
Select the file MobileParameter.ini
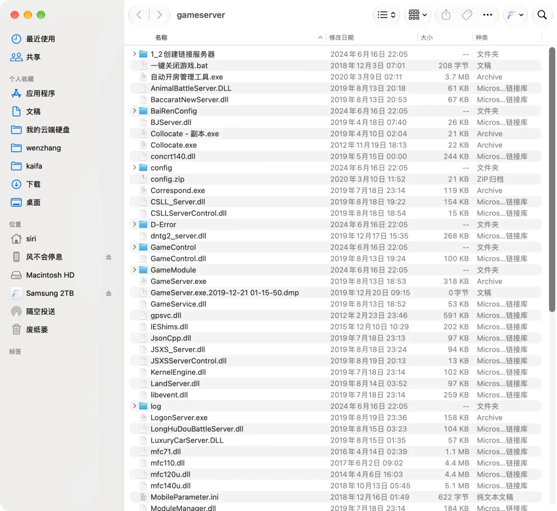pos(335,497)
